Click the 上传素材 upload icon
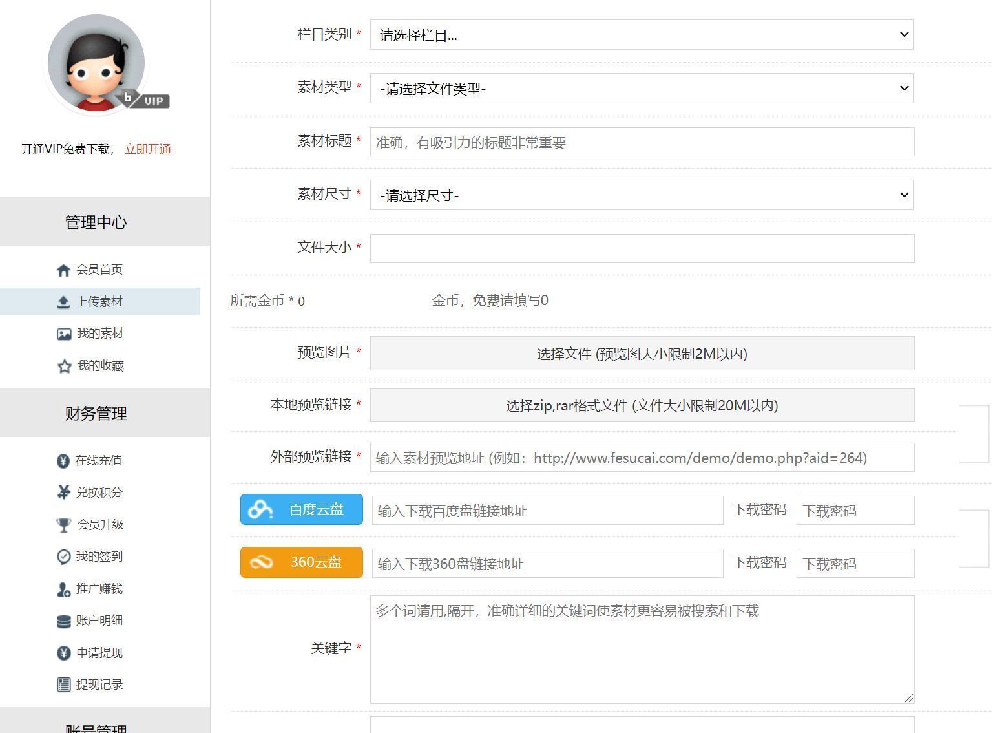The height and width of the screenshot is (733, 993). pos(64,301)
